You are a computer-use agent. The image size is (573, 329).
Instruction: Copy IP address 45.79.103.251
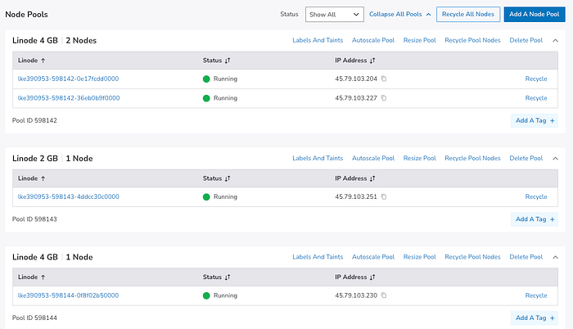coord(383,197)
